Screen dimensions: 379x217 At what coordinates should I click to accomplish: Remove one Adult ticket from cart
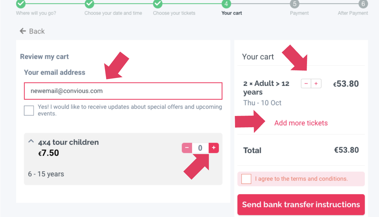coord(306,84)
